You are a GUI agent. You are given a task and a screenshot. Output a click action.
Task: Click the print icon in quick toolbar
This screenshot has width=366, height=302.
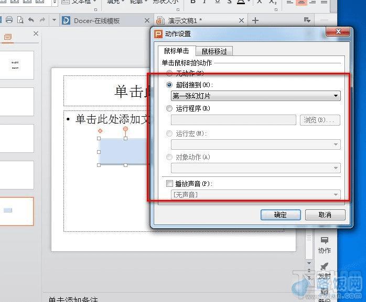pos(9,20)
